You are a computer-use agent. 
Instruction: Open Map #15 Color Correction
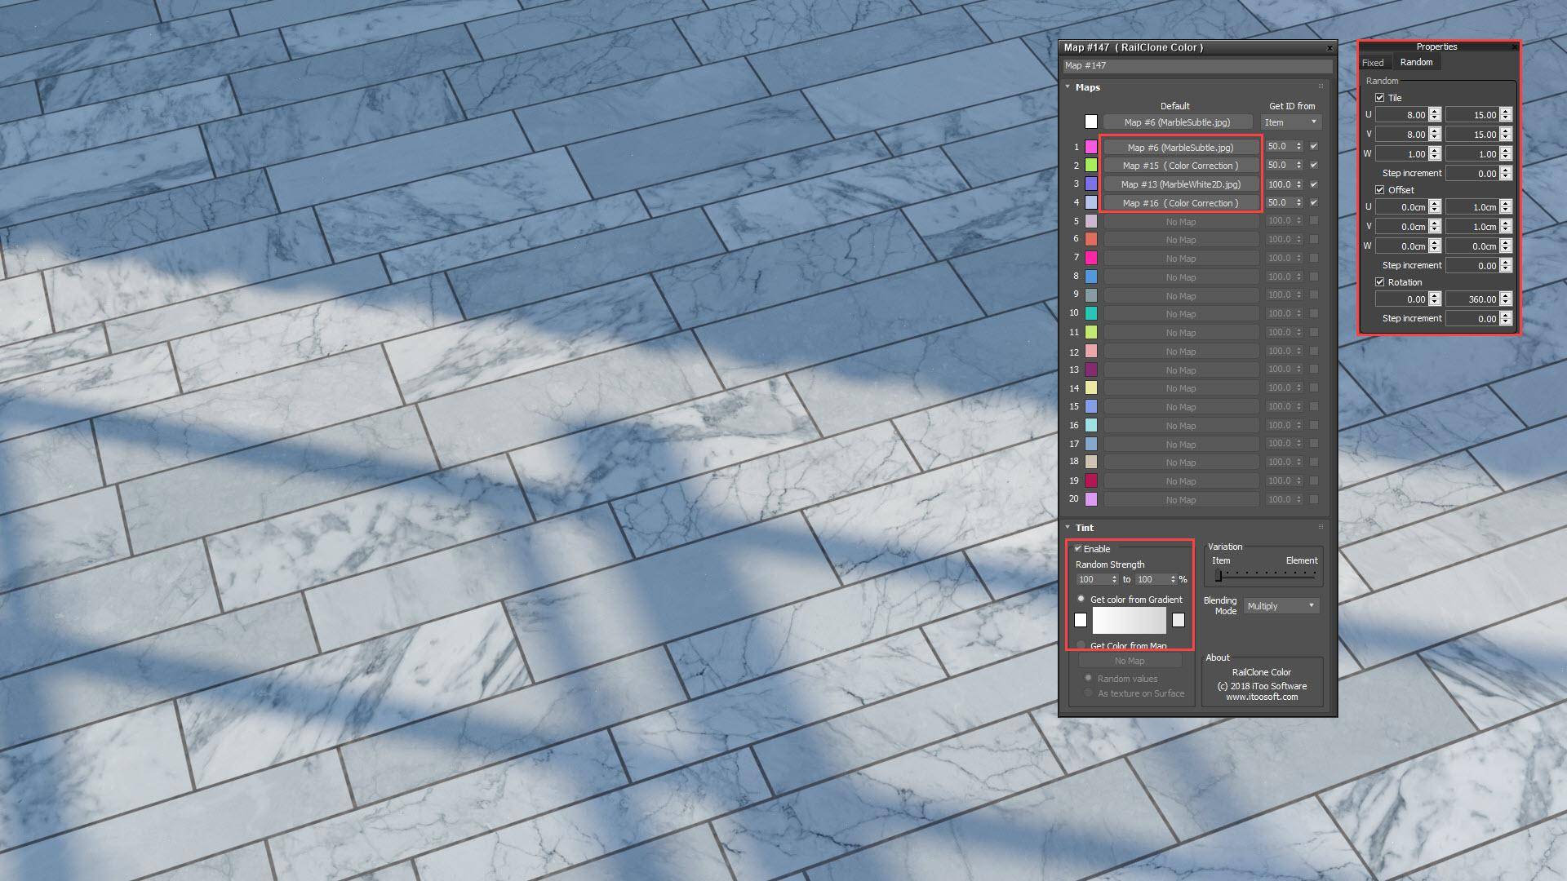click(x=1181, y=165)
